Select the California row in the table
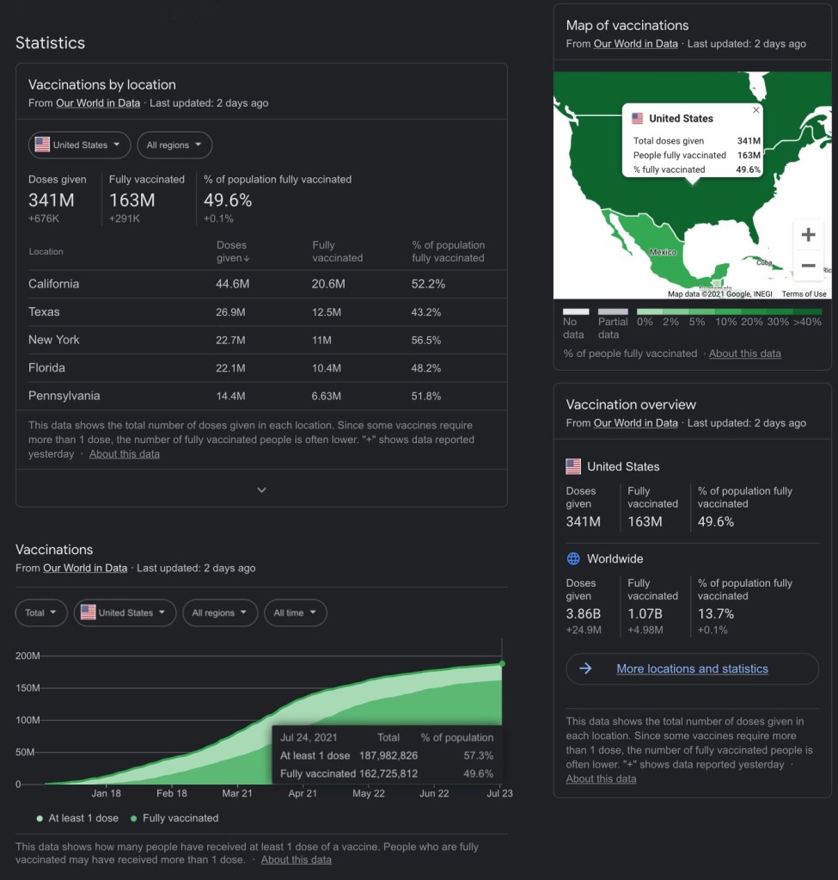 point(53,284)
